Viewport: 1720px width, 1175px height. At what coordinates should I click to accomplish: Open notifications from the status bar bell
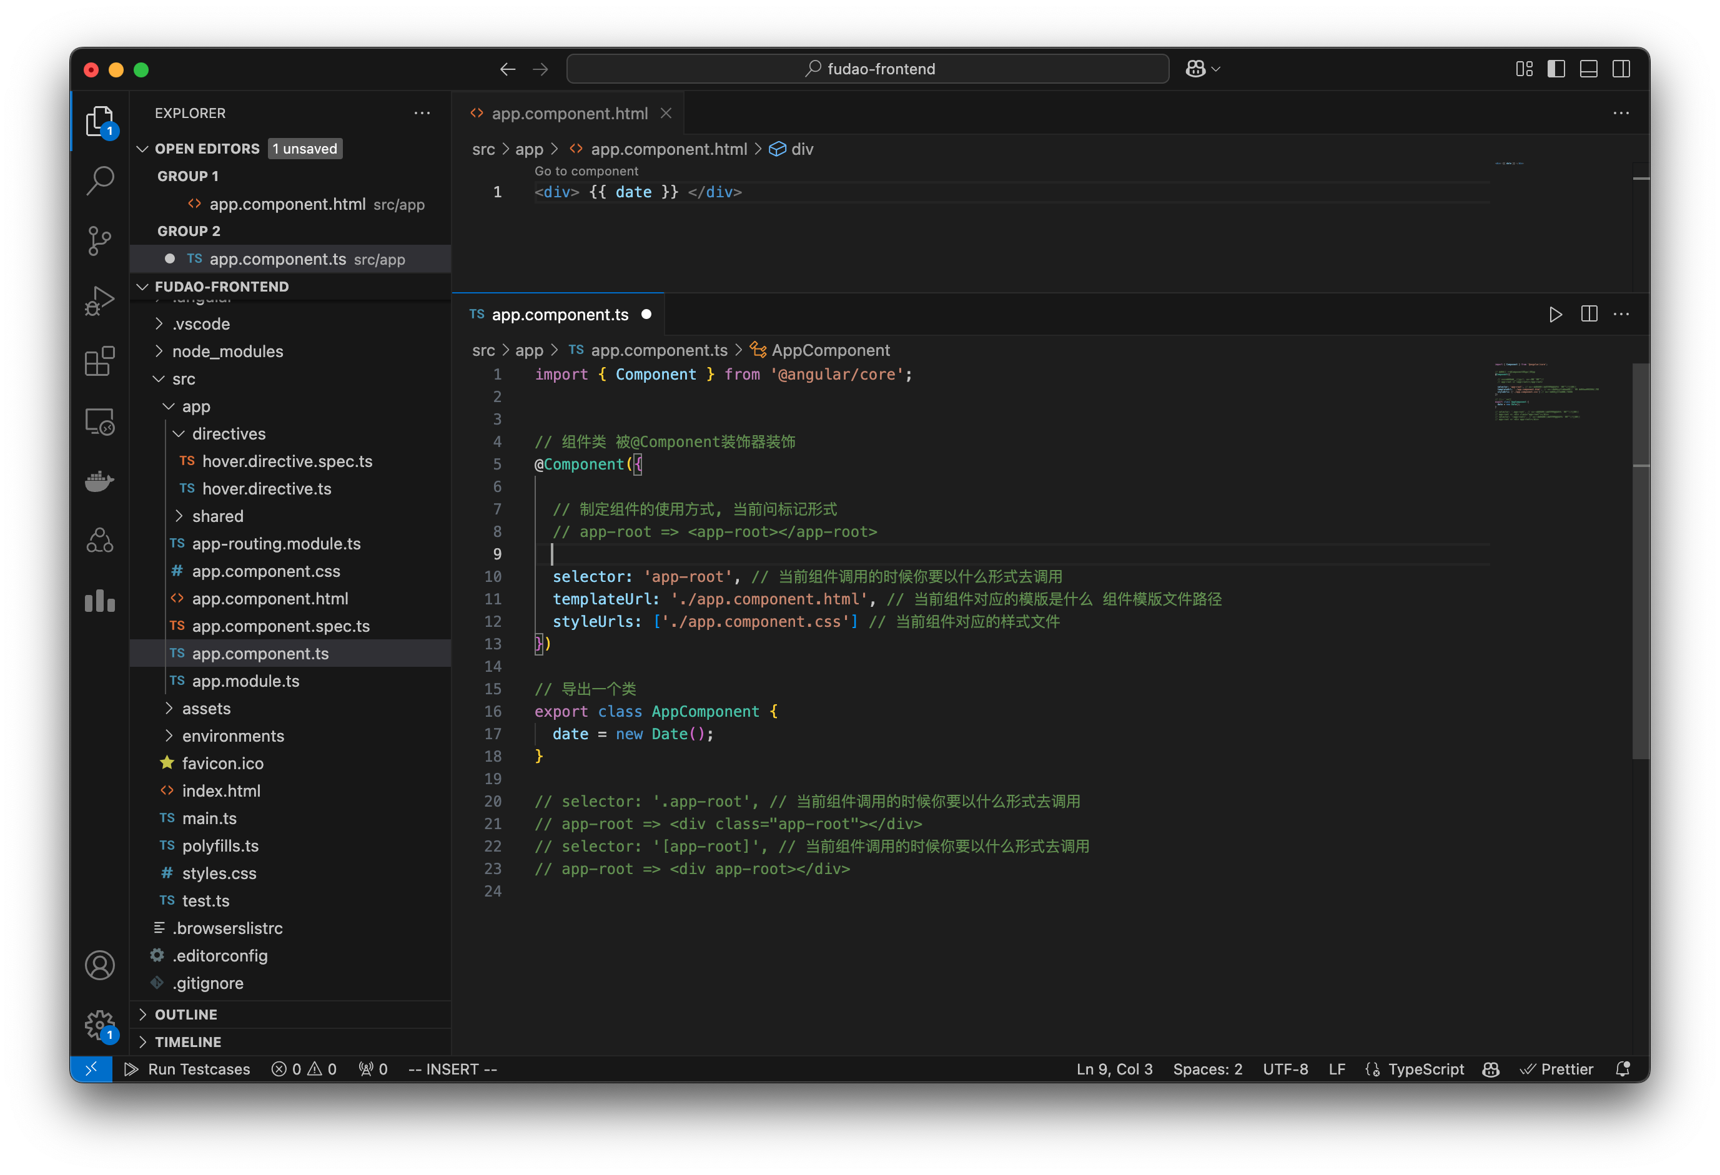coord(1623,1069)
